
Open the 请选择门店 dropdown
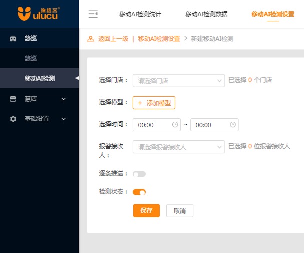[179, 80]
